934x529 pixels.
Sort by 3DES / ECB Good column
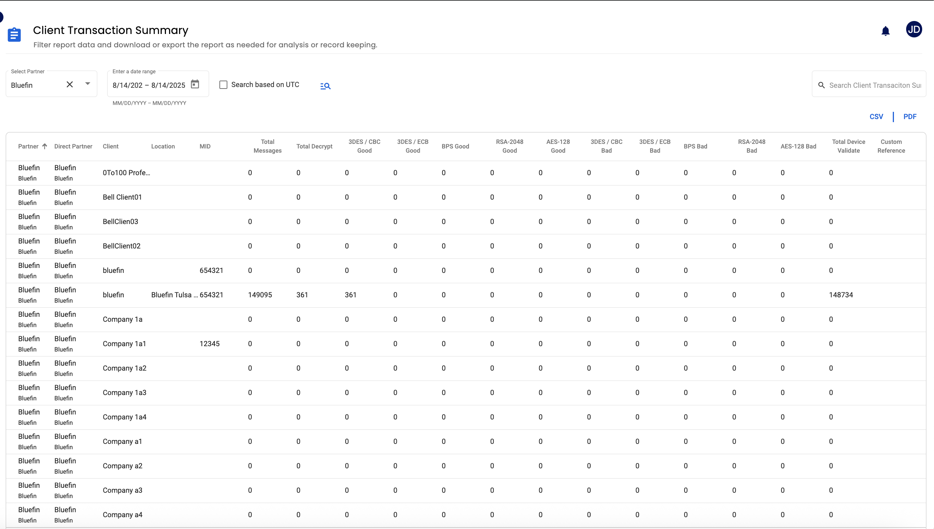click(x=413, y=146)
